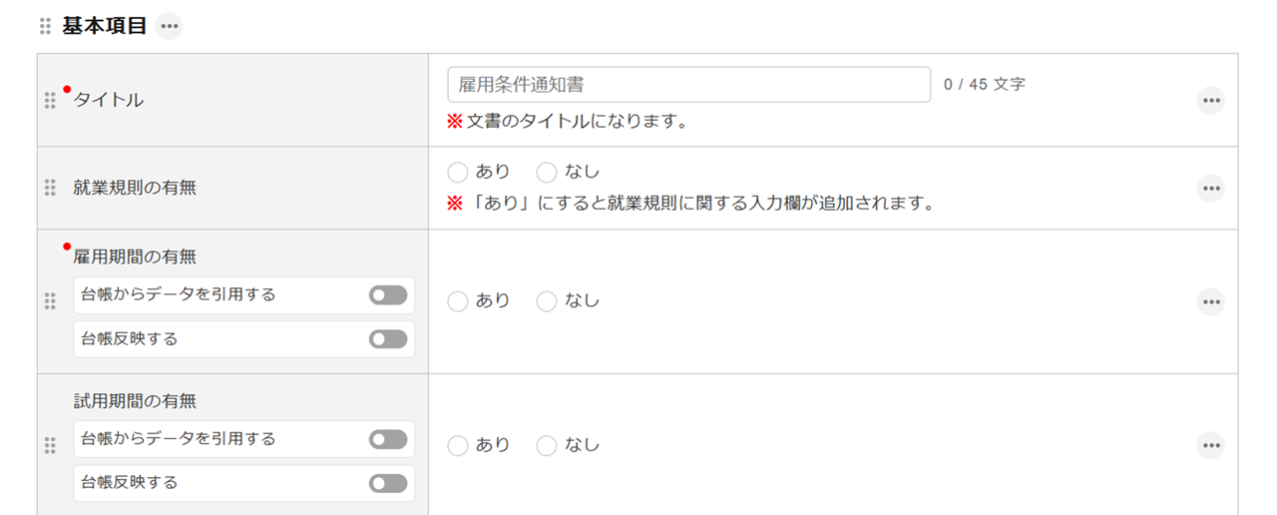The image size is (1277, 515).
Task: Click the タイトル text input field
Action: click(688, 85)
